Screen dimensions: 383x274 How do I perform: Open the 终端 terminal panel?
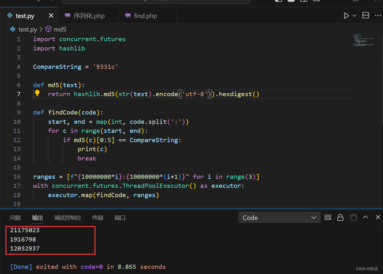tap(97, 218)
